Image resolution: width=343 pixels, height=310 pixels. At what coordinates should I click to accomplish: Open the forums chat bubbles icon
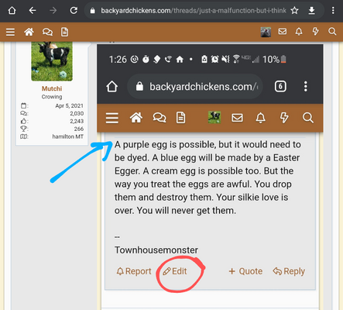pyautogui.click(x=47, y=32)
